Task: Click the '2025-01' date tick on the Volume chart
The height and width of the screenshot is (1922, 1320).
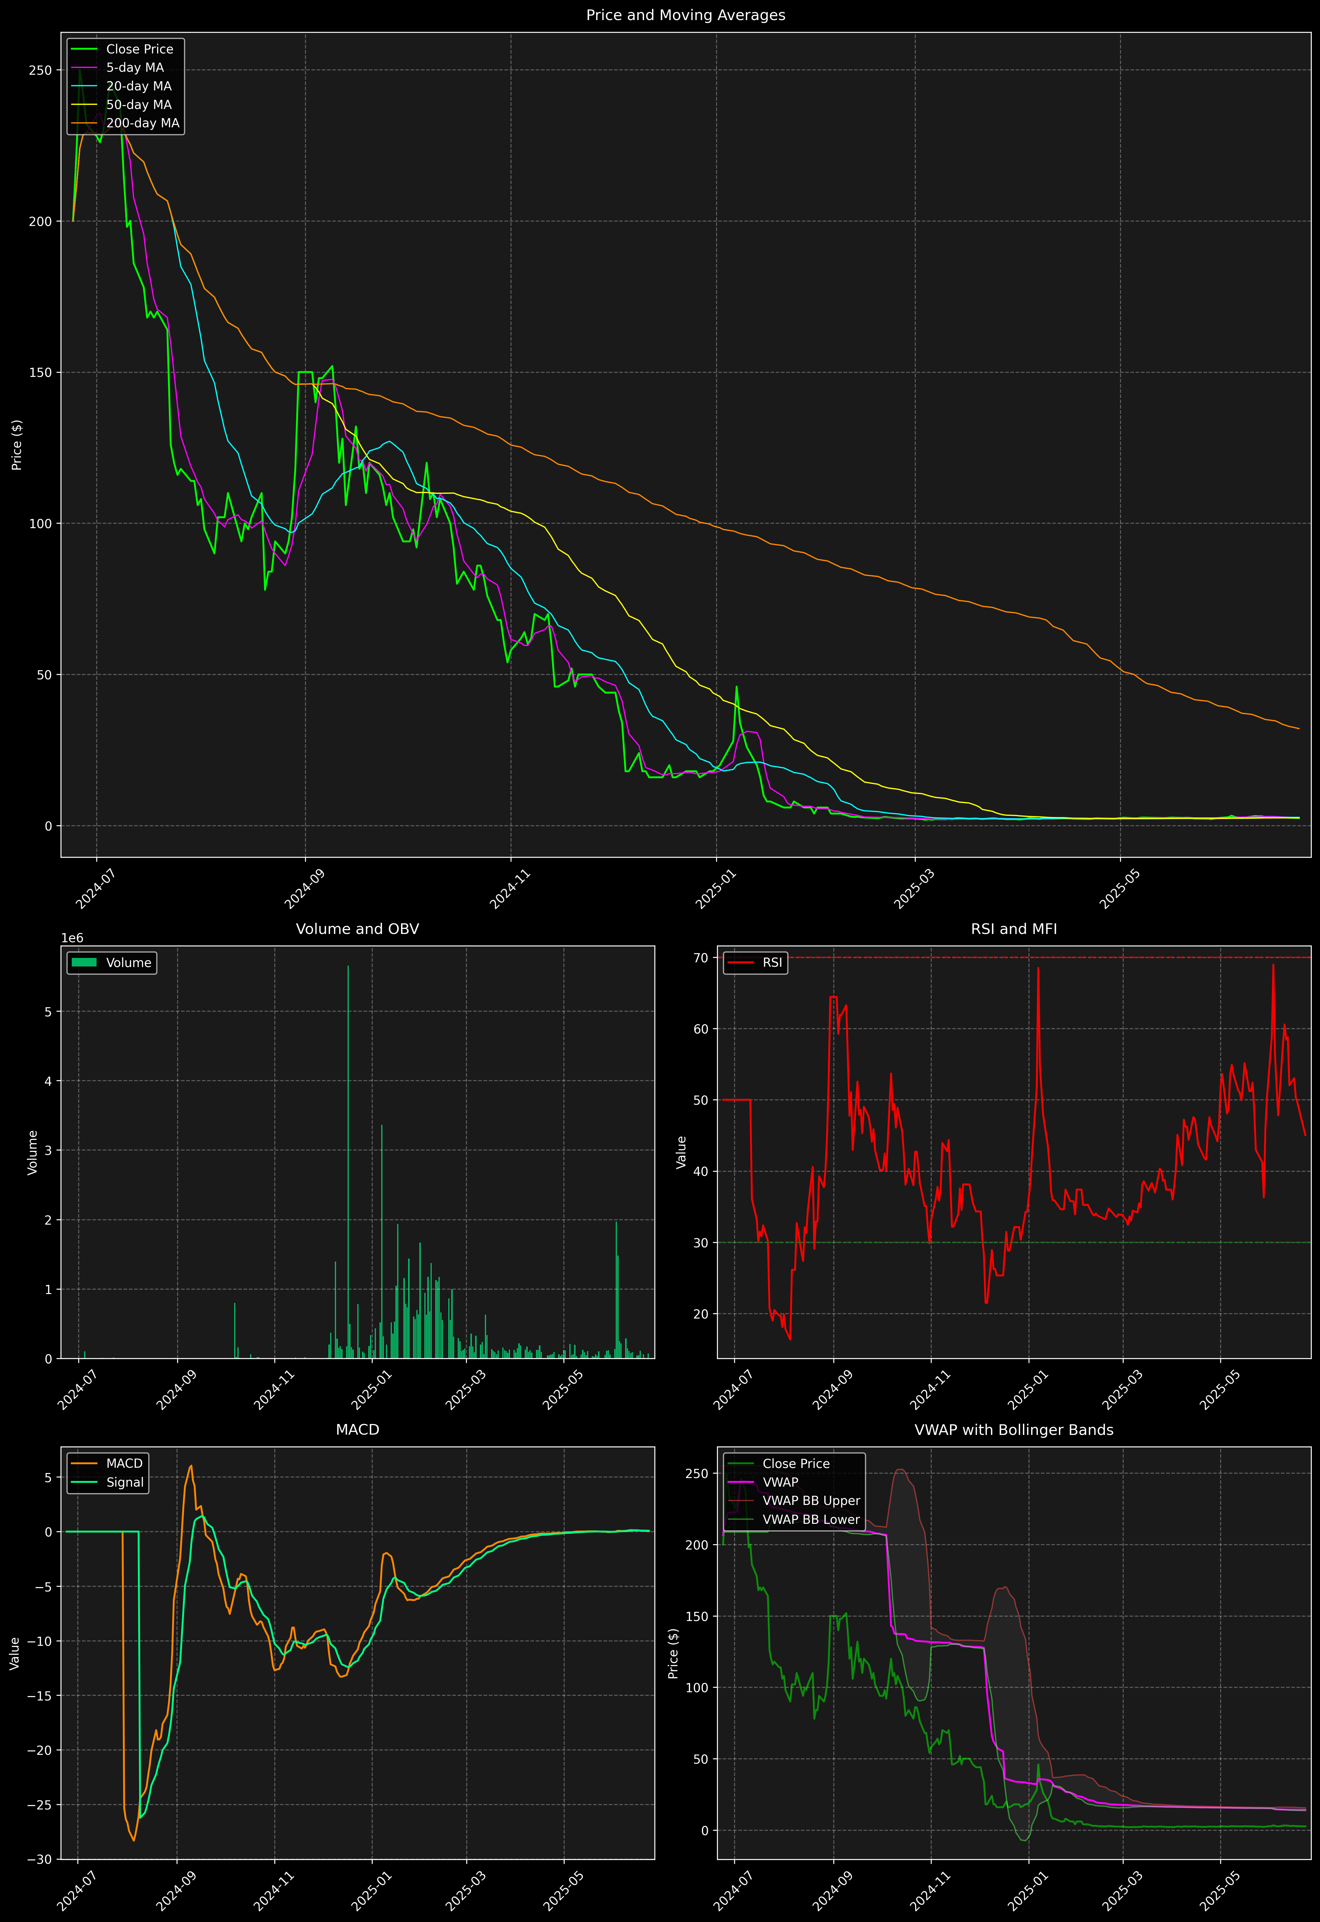Action: click(371, 1390)
